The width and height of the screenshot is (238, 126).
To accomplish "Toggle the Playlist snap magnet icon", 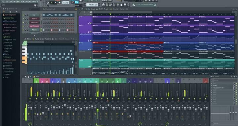I will [x=82, y=9].
